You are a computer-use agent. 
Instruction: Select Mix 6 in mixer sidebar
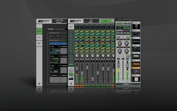[x=71, y=51]
